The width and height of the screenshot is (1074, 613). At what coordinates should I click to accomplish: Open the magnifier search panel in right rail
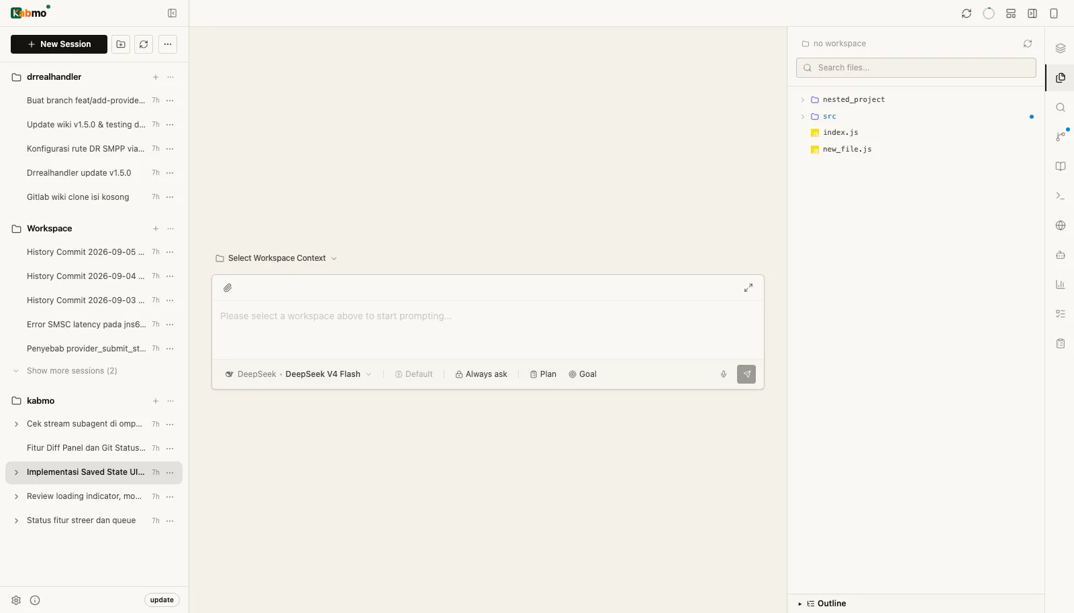(x=1061, y=107)
